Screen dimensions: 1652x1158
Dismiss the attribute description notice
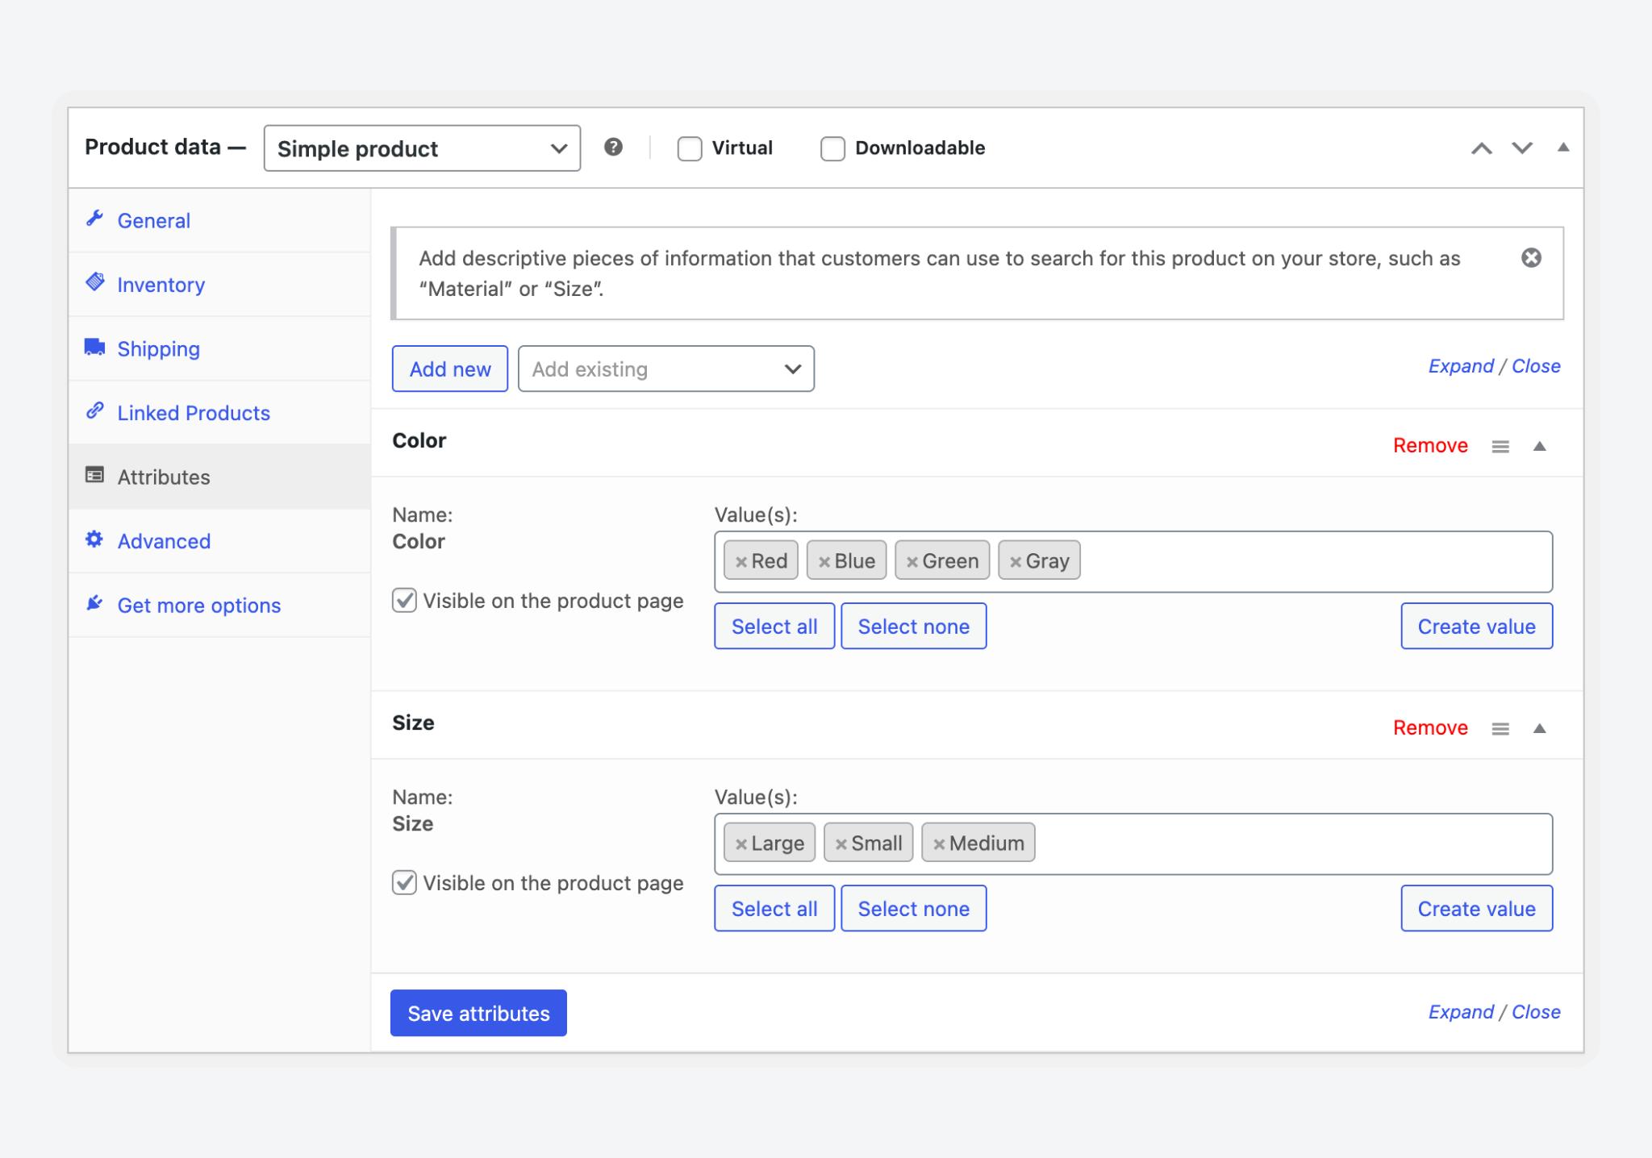click(1531, 257)
